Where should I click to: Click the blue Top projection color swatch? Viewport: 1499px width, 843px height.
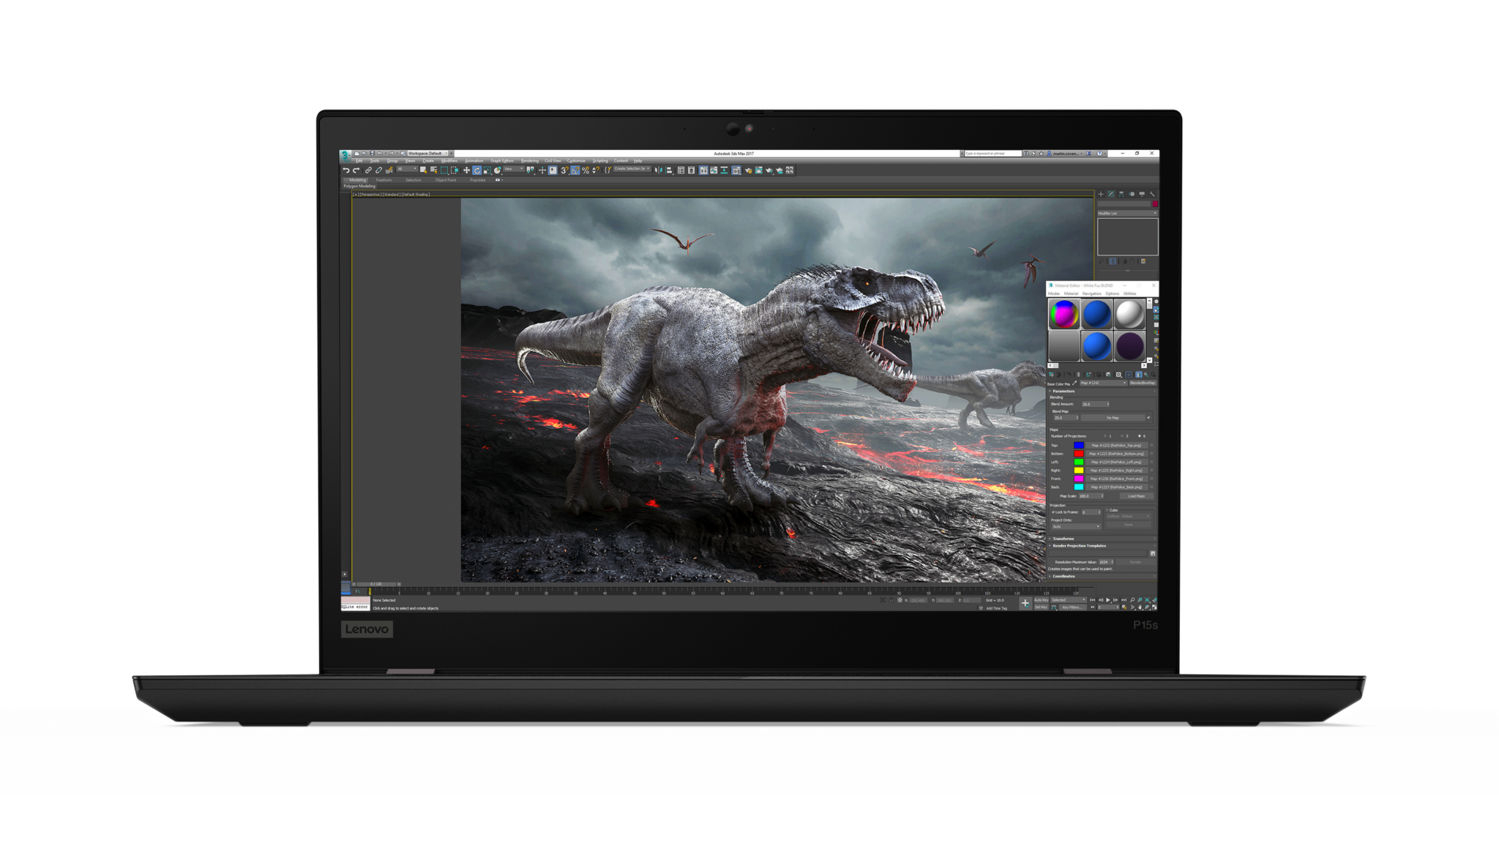(1079, 446)
